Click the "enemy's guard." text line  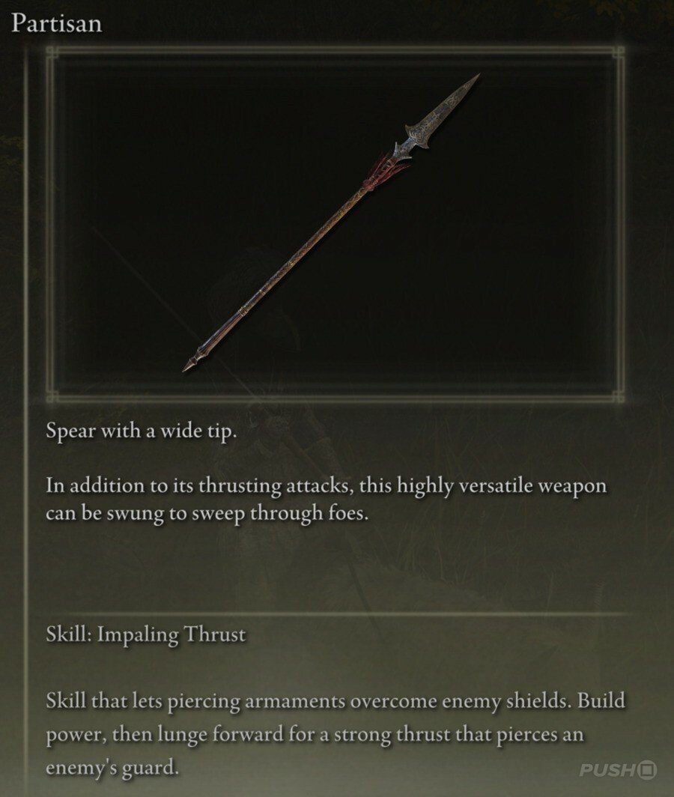112,768
